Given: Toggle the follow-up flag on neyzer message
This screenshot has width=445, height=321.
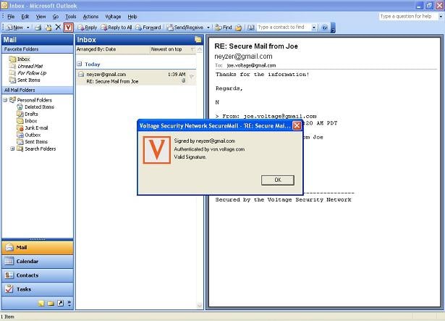Looking at the screenshot, I should [x=192, y=76].
